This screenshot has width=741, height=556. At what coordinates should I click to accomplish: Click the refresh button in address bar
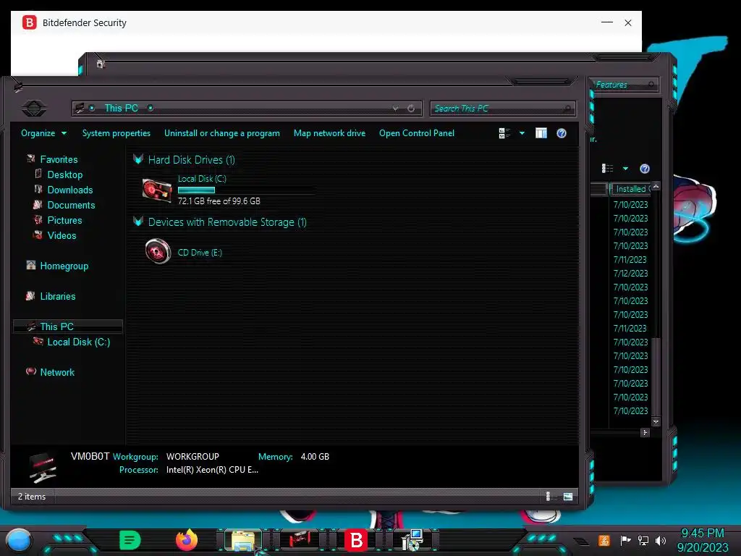411,109
